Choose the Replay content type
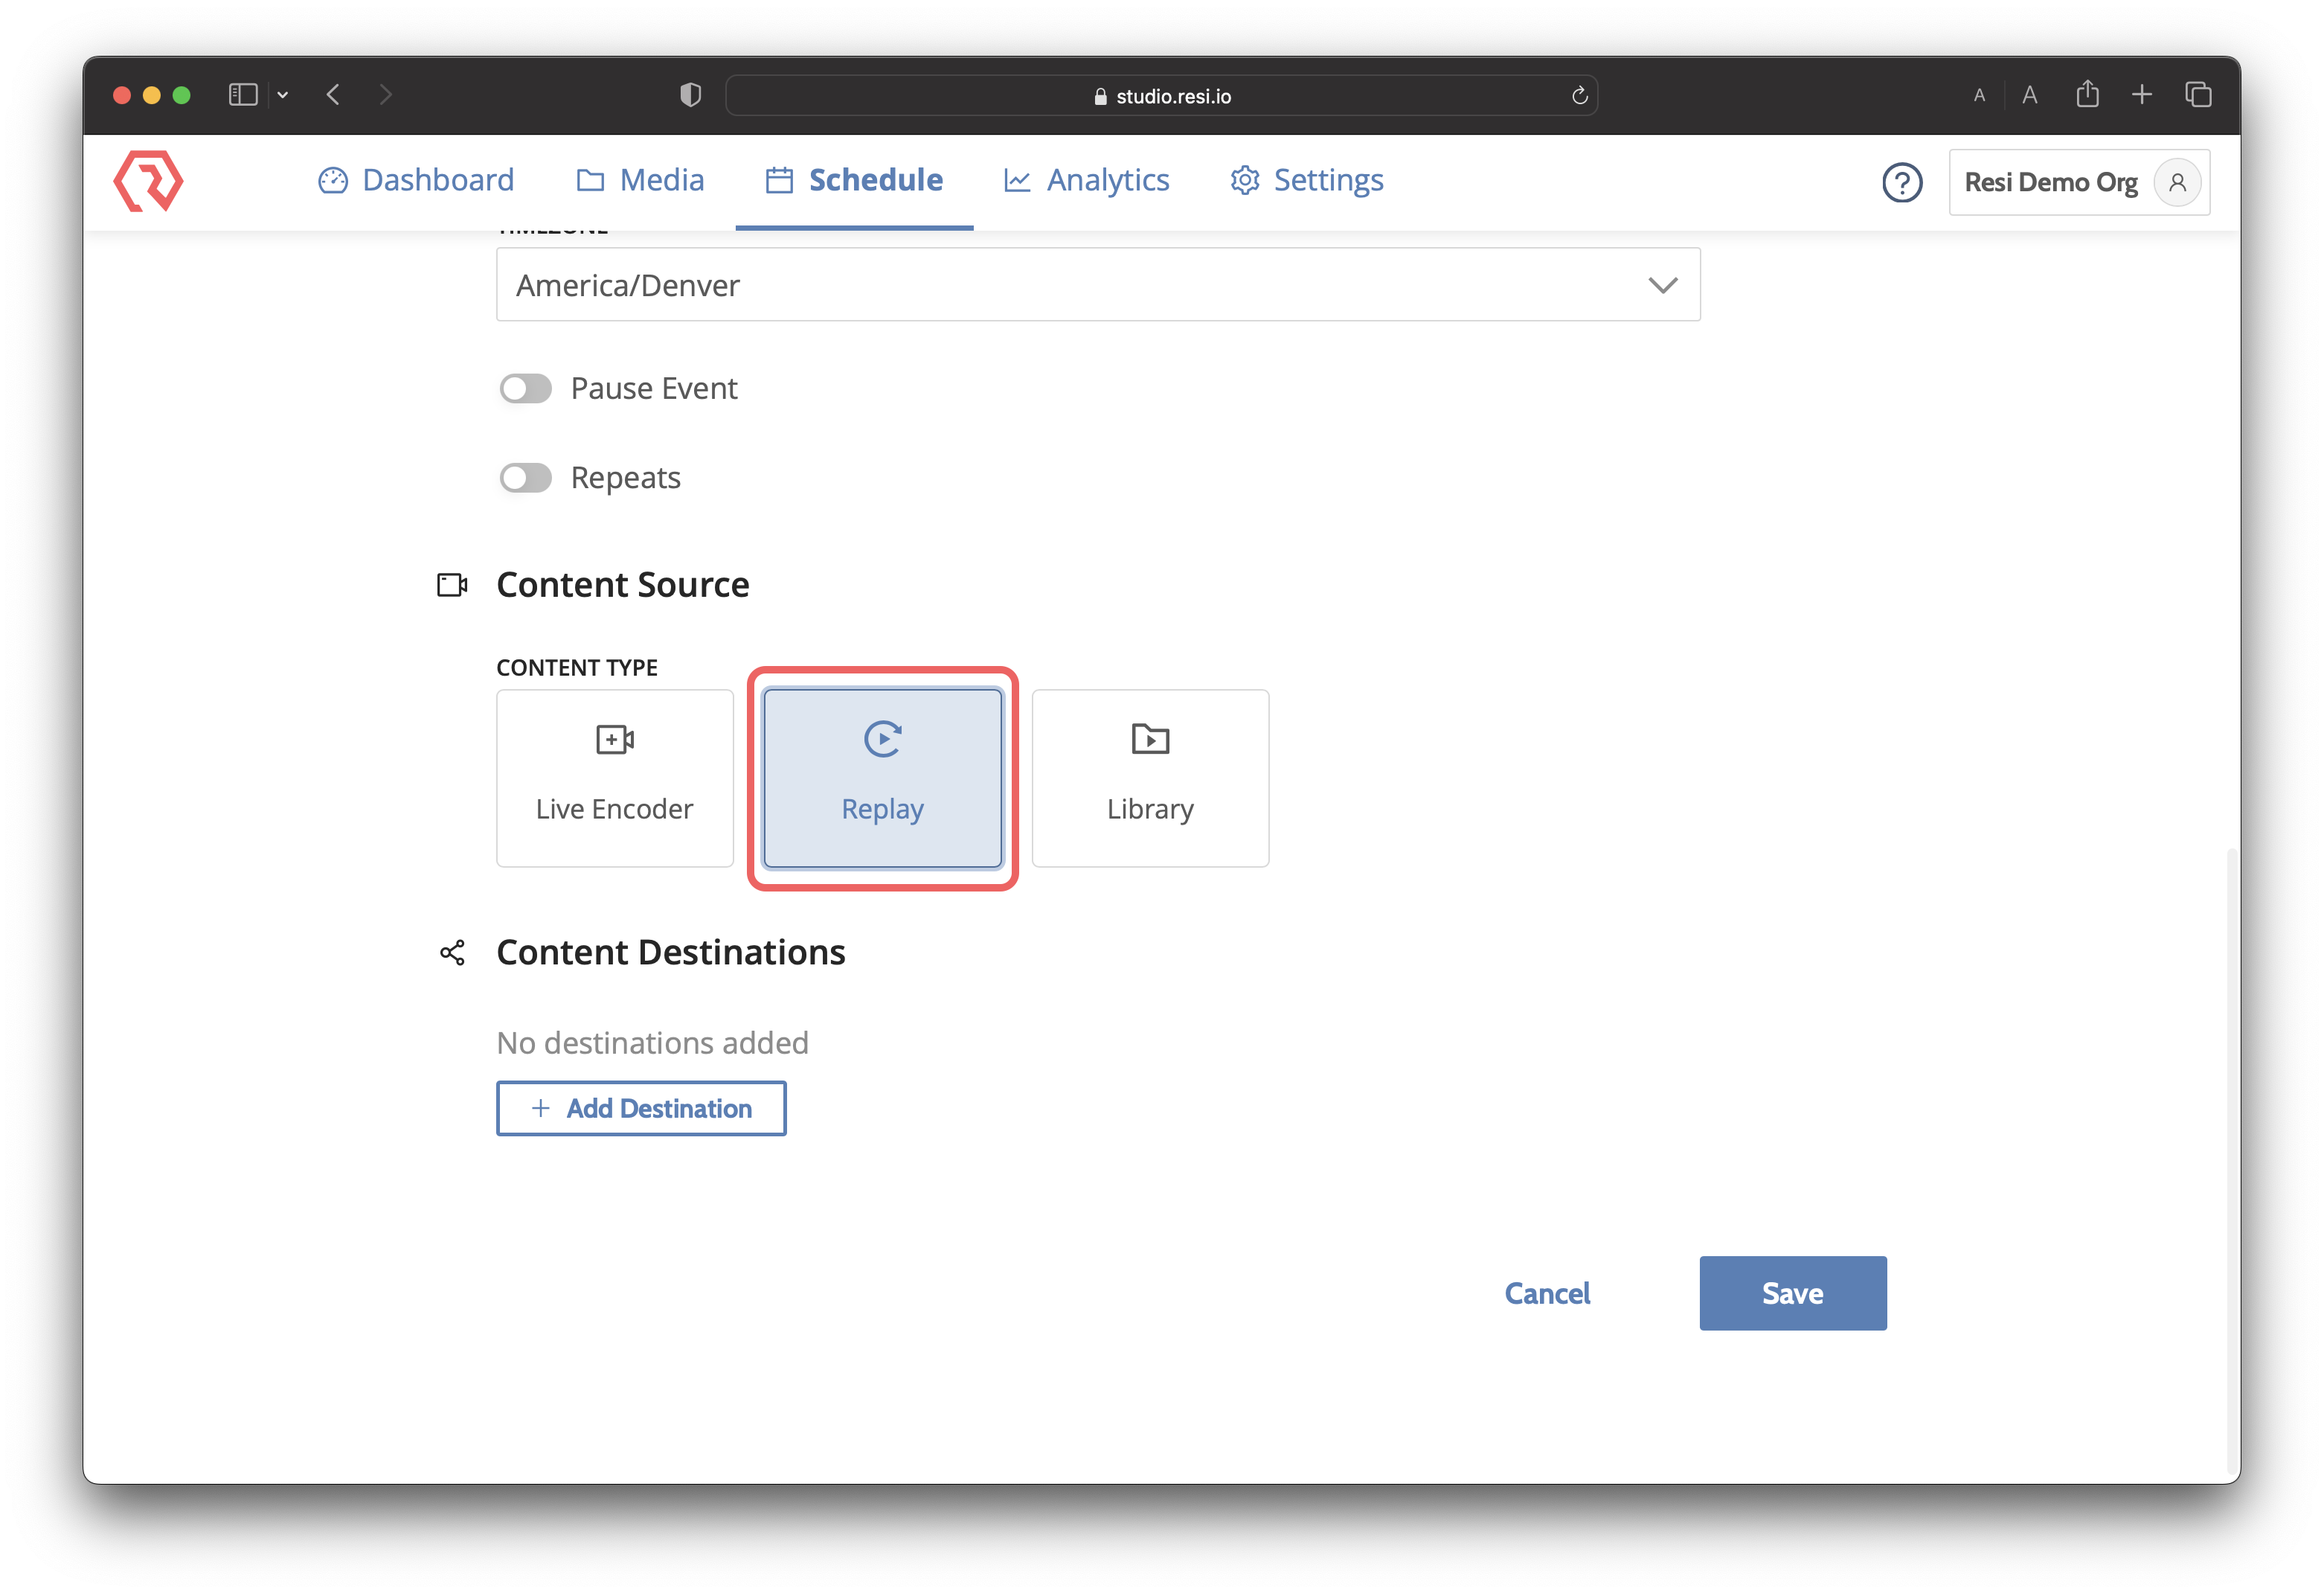 coord(882,778)
